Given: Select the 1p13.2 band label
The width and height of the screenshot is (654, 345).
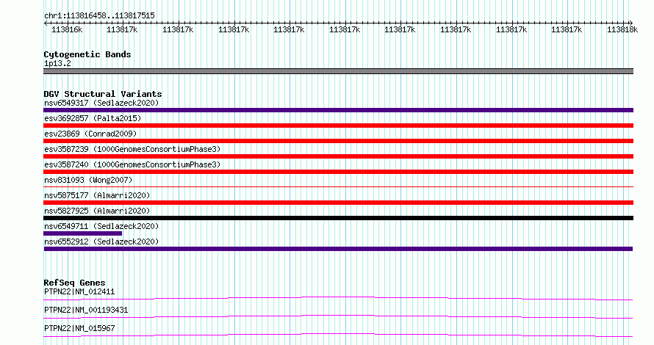Looking at the screenshot, I should point(57,64).
